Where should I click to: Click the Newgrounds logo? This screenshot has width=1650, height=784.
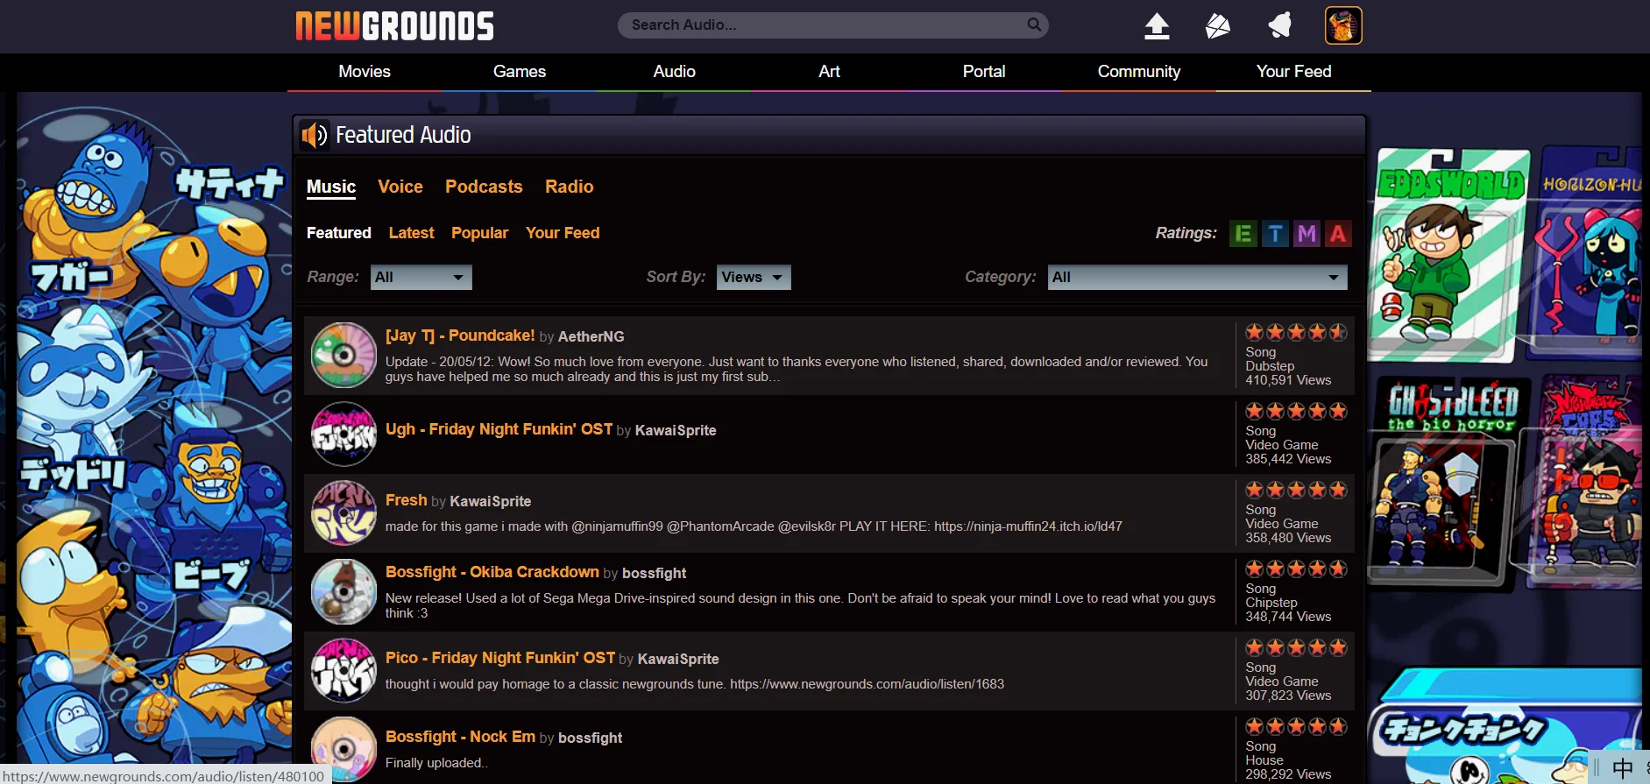pos(394,25)
